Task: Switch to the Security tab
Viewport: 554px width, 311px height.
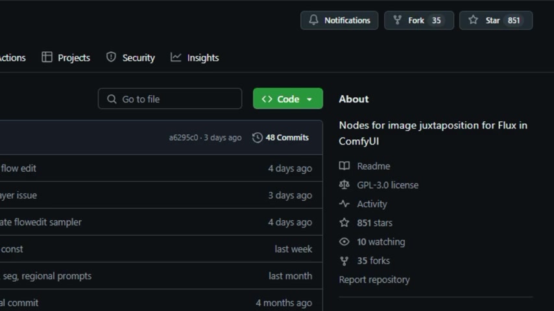Action: 130,58
